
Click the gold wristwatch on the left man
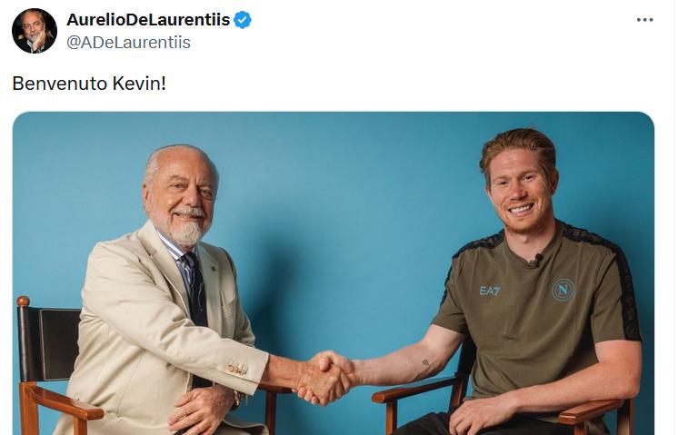[x=237, y=399]
